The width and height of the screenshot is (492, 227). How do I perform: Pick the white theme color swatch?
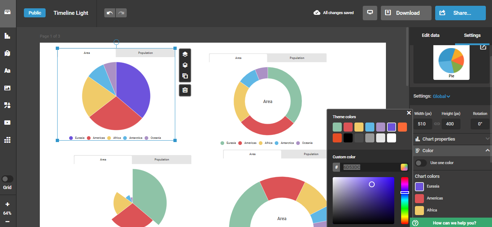click(391, 138)
